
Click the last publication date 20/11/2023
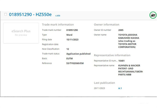(x=100, y=88)
